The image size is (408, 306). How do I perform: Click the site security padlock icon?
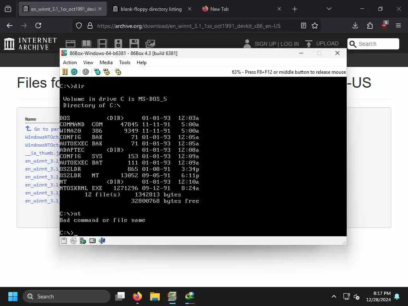pos(90,25)
